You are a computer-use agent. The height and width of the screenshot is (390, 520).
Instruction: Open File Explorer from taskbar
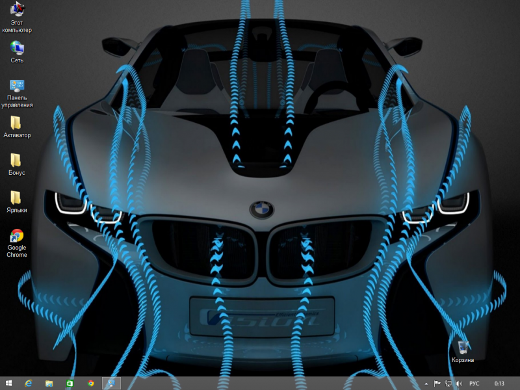[x=49, y=383]
